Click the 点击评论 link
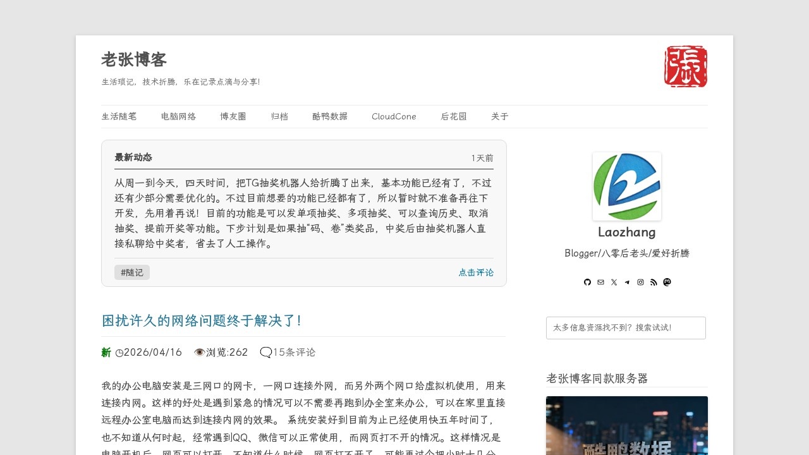The height and width of the screenshot is (455, 809). 476,272
